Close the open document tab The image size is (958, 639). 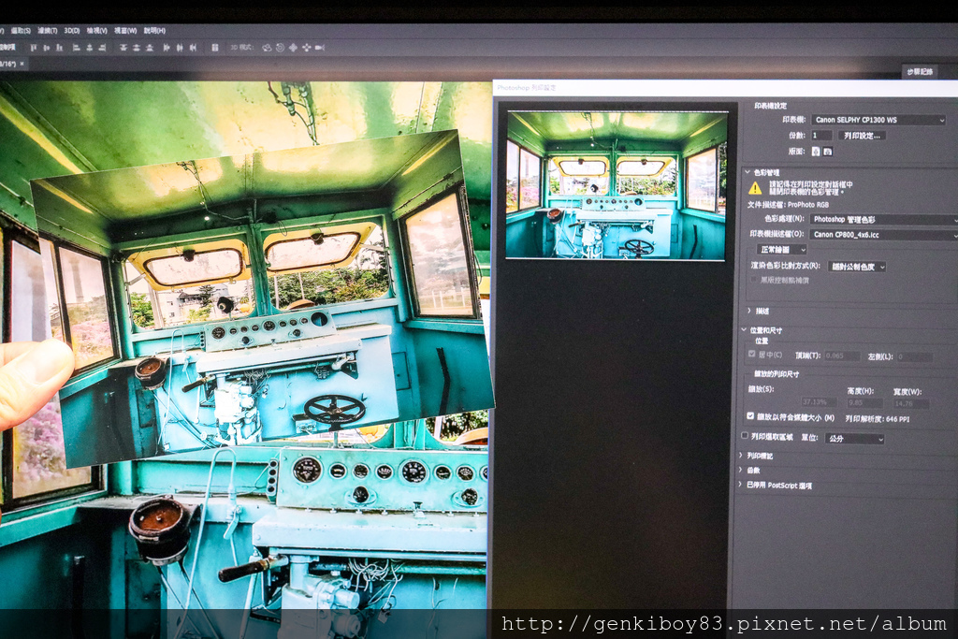[22, 65]
